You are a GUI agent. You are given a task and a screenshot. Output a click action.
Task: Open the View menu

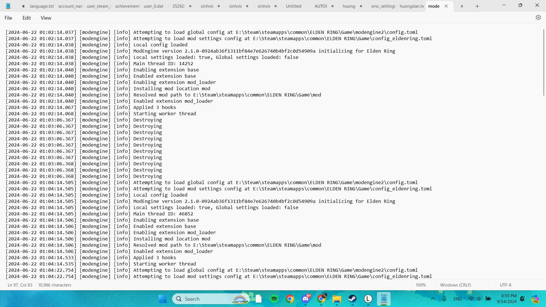point(46,18)
